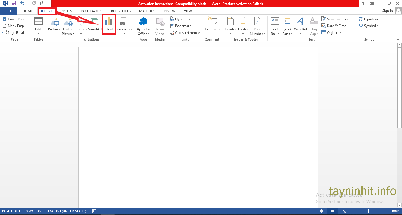The width and height of the screenshot is (402, 215).
Task: Open the DESIGN ribbon tab
Action: click(66, 11)
